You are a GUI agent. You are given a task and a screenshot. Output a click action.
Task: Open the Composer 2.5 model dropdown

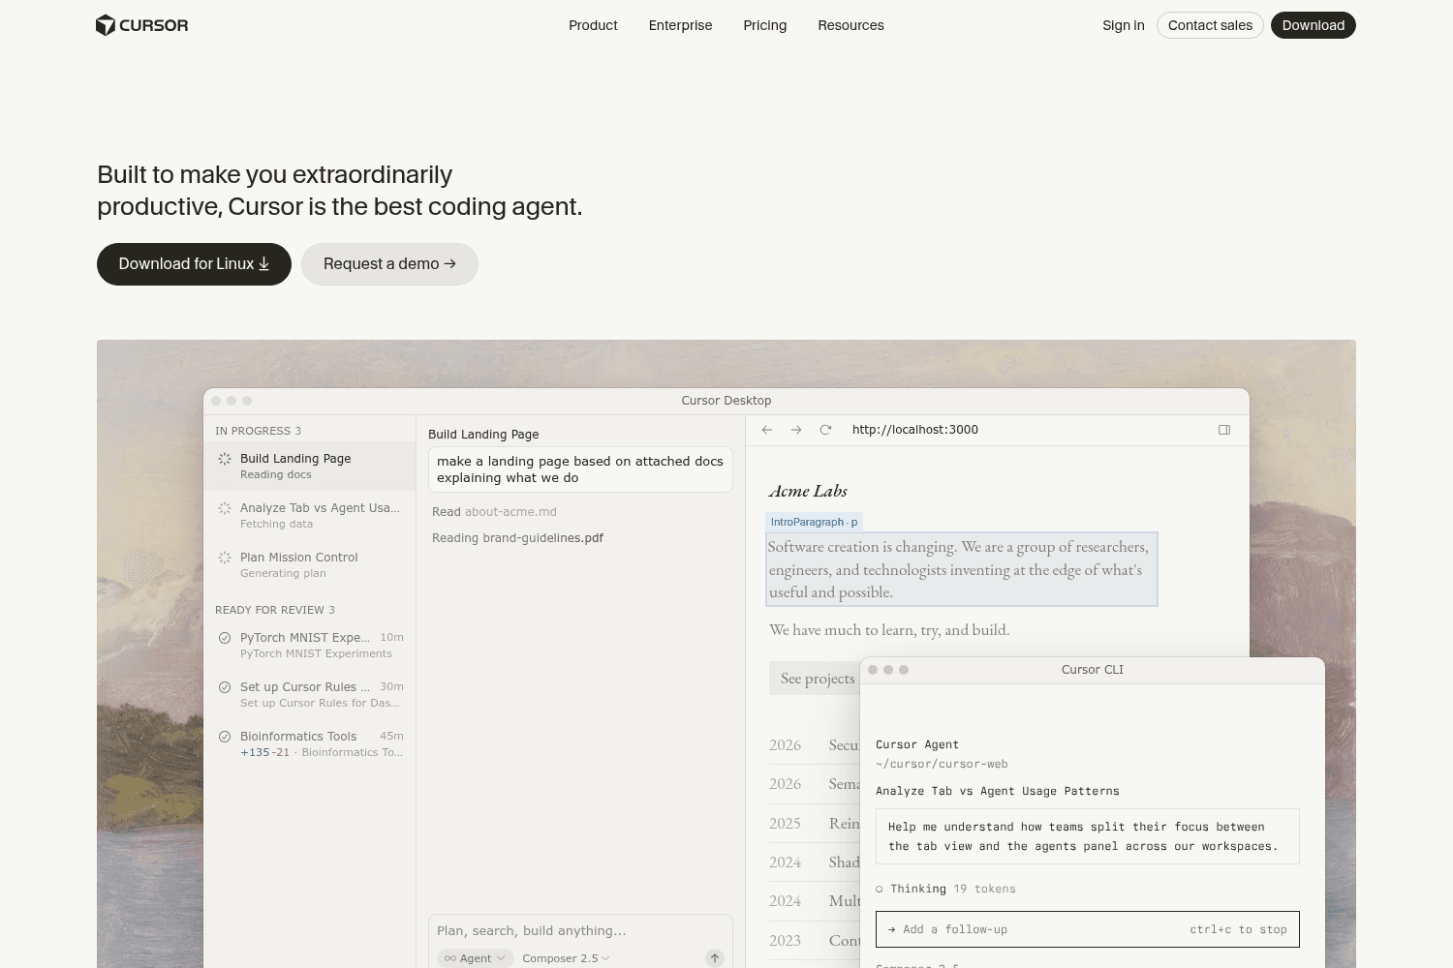coord(566,958)
